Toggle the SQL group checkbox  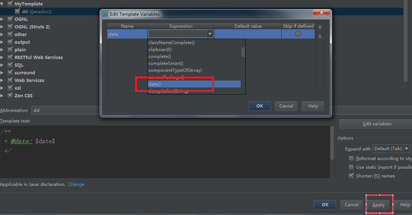click(10, 65)
